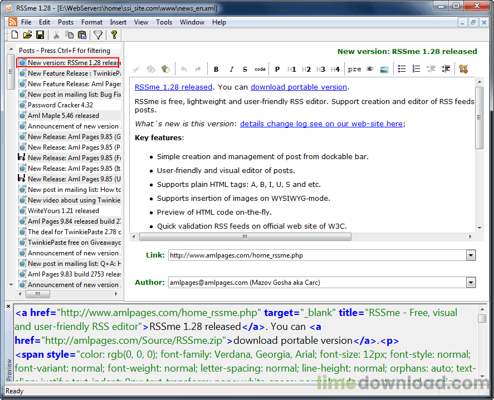494x400 pixels.
Task: Insert an image using the picture icon
Action: [x=384, y=69]
